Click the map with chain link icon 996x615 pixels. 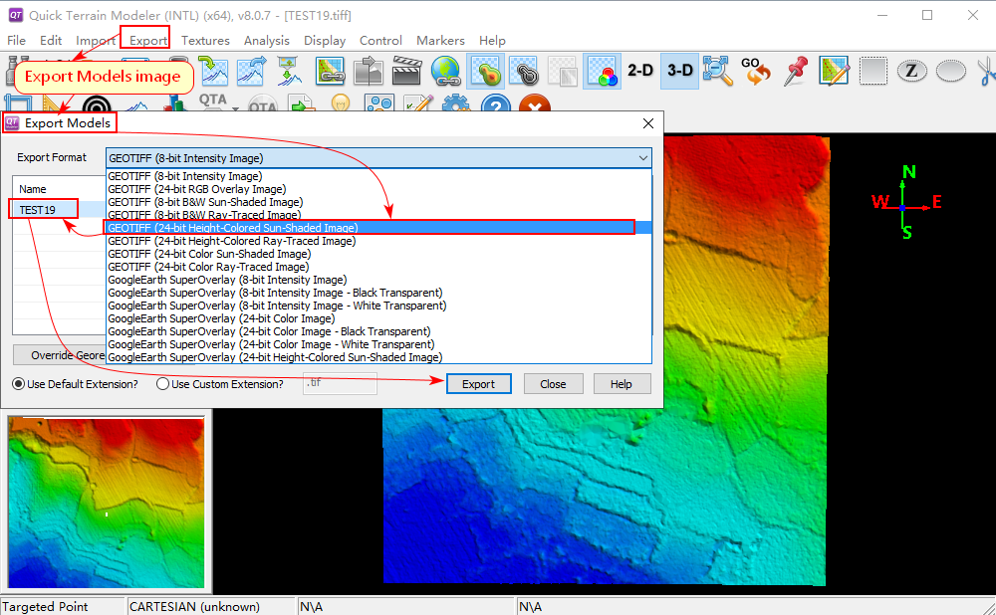coord(330,71)
